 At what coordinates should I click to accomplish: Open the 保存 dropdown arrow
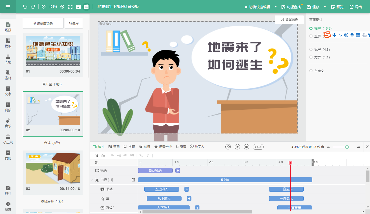tap(325, 7)
